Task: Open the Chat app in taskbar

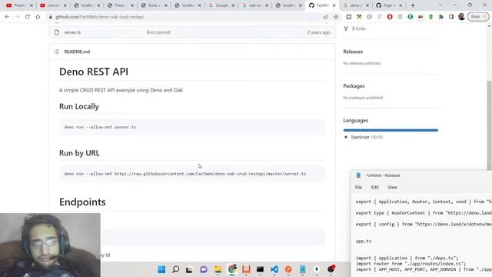Action: point(204,269)
